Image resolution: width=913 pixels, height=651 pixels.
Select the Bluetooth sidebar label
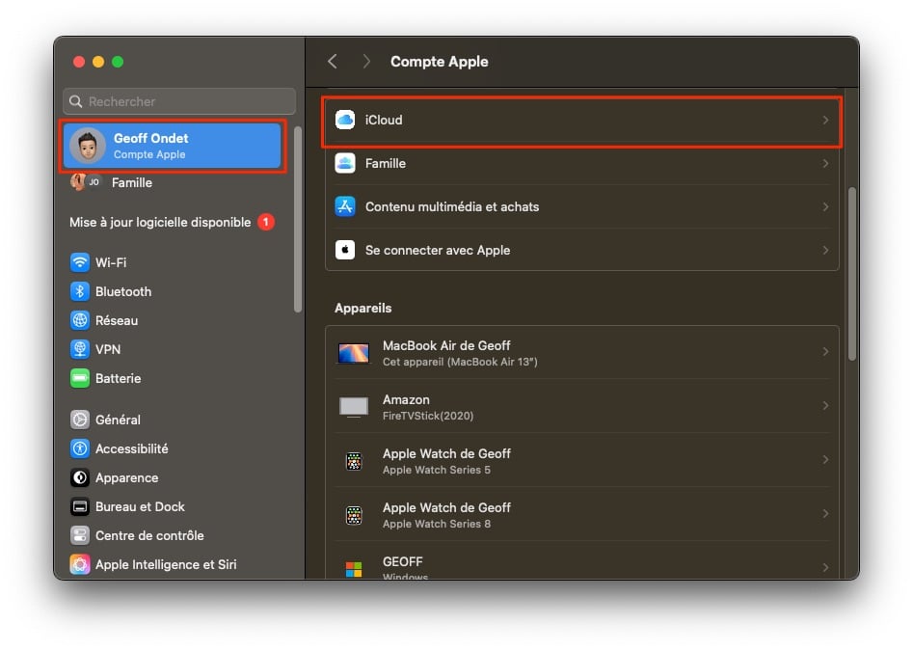(123, 291)
